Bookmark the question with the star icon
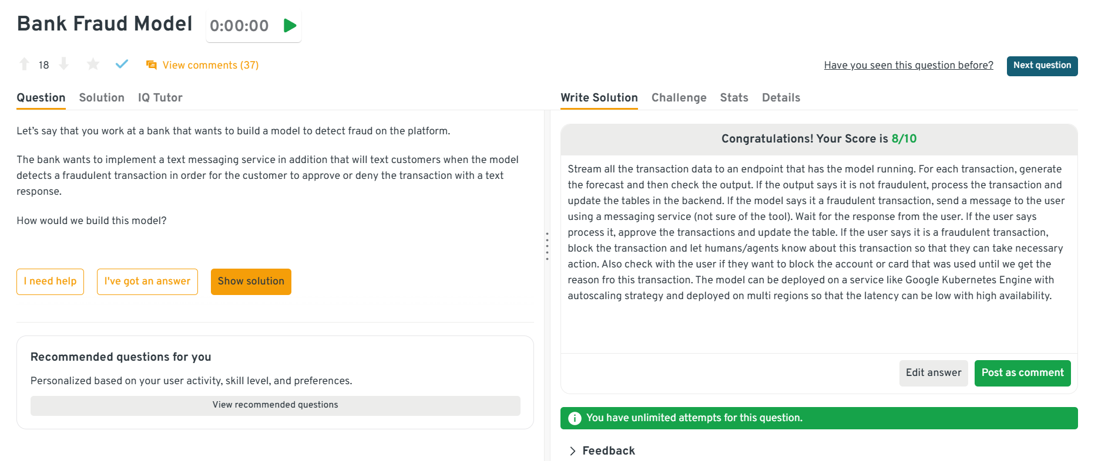The image size is (1098, 461). (x=93, y=65)
